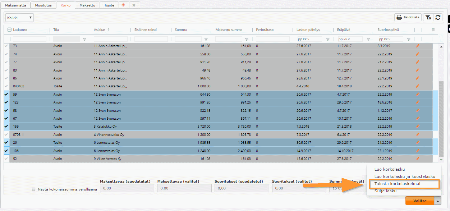Screen dimensions: 450x211
Task: Click the pencil icon for invoice 123
Action: 418,102
